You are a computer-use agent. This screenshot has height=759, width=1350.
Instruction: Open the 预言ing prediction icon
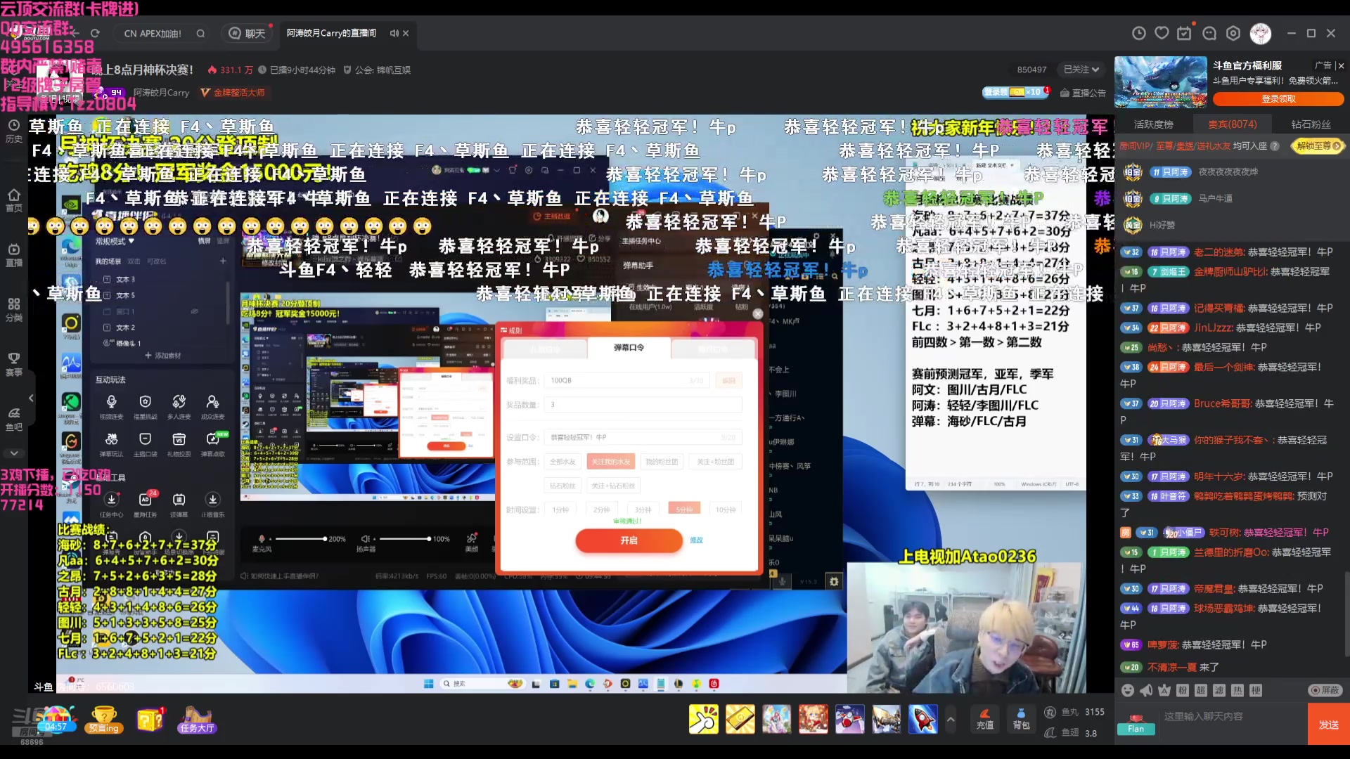[x=104, y=720]
